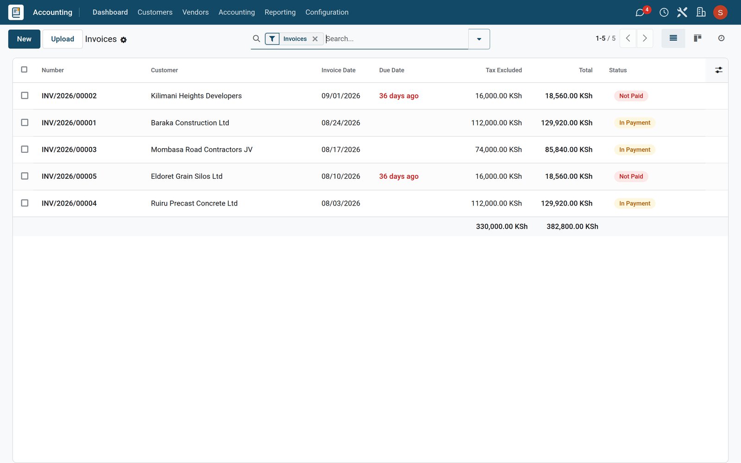This screenshot has width=741, height=463.
Task: Open the Accounting app home icon
Action: [x=16, y=12]
